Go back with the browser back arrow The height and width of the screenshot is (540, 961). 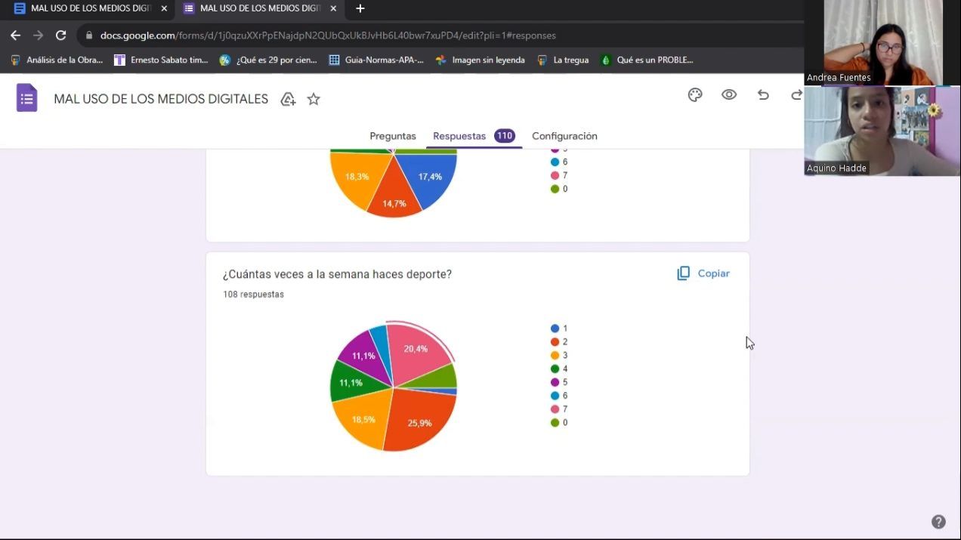15,35
